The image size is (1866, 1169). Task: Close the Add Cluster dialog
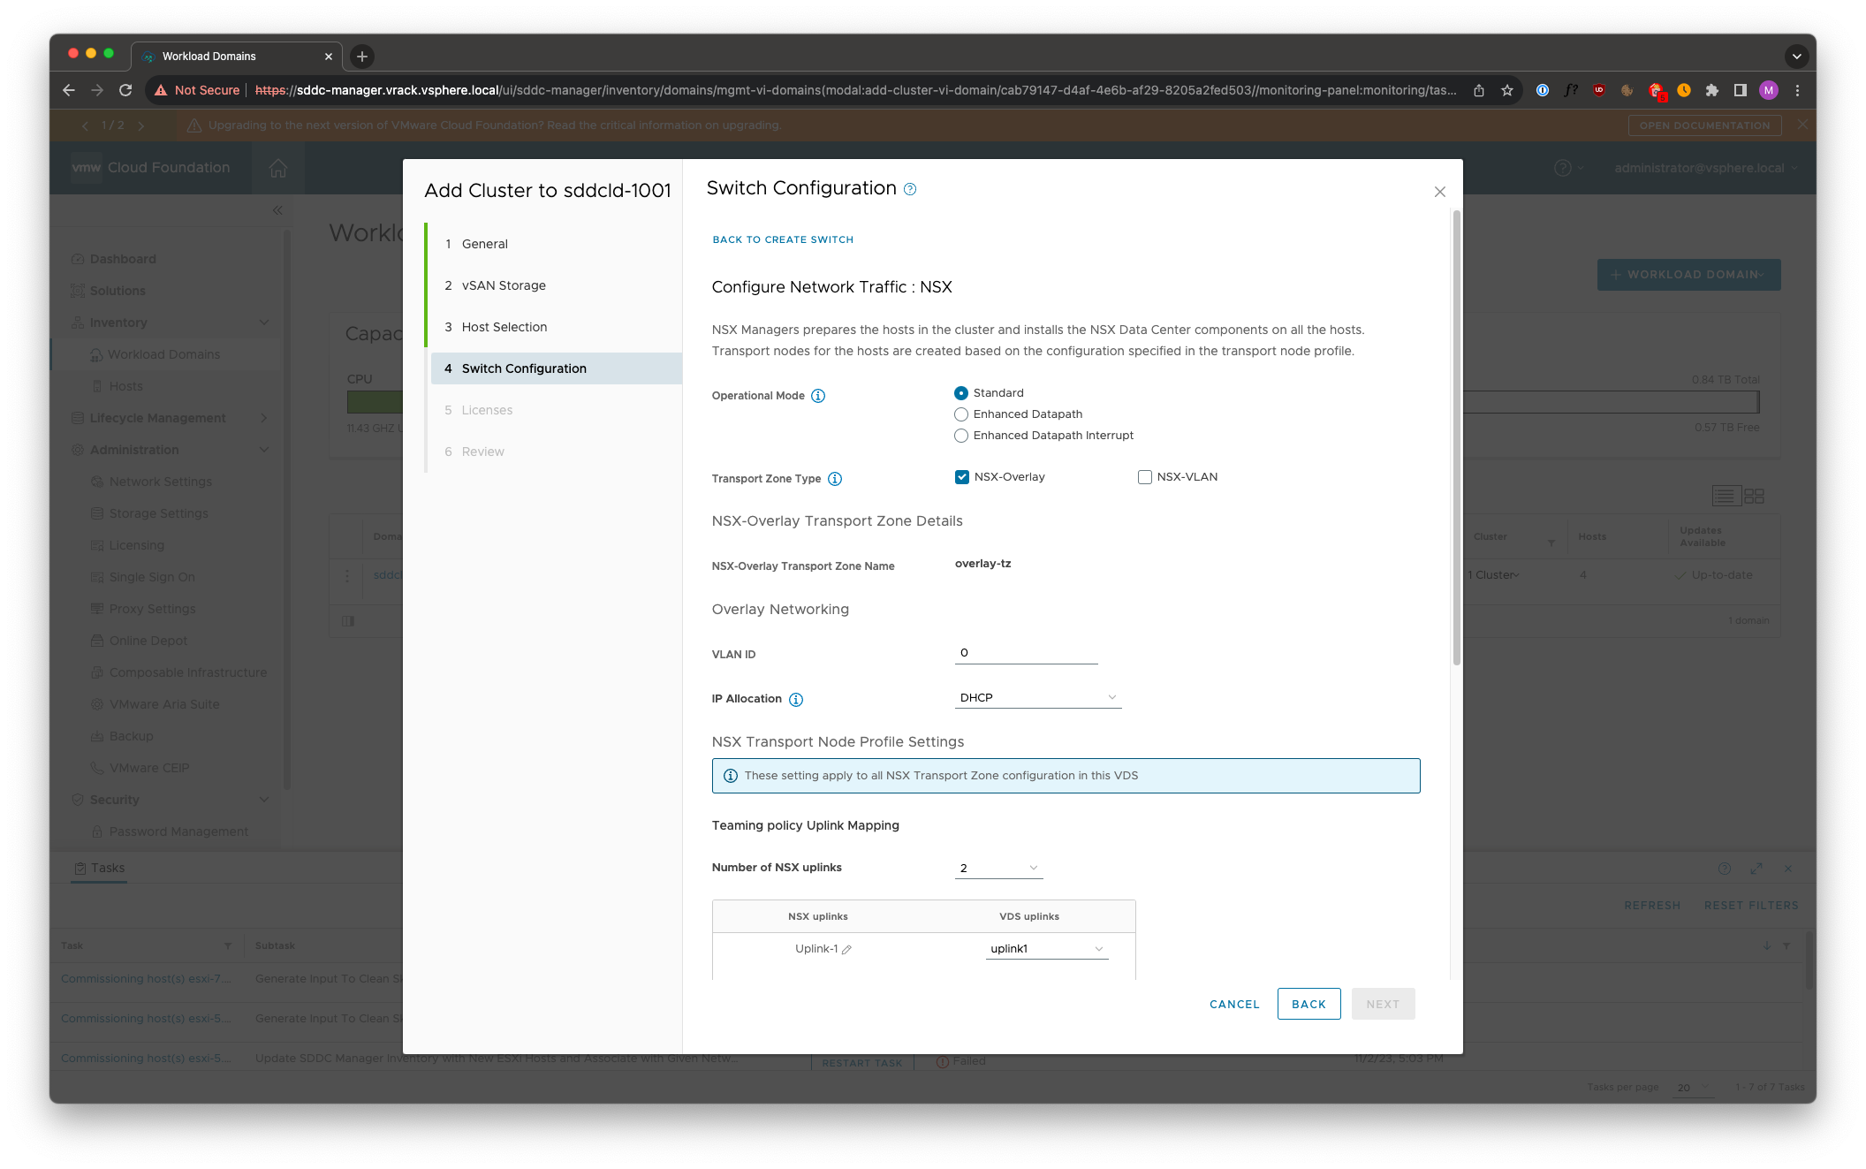tap(1440, 192)
